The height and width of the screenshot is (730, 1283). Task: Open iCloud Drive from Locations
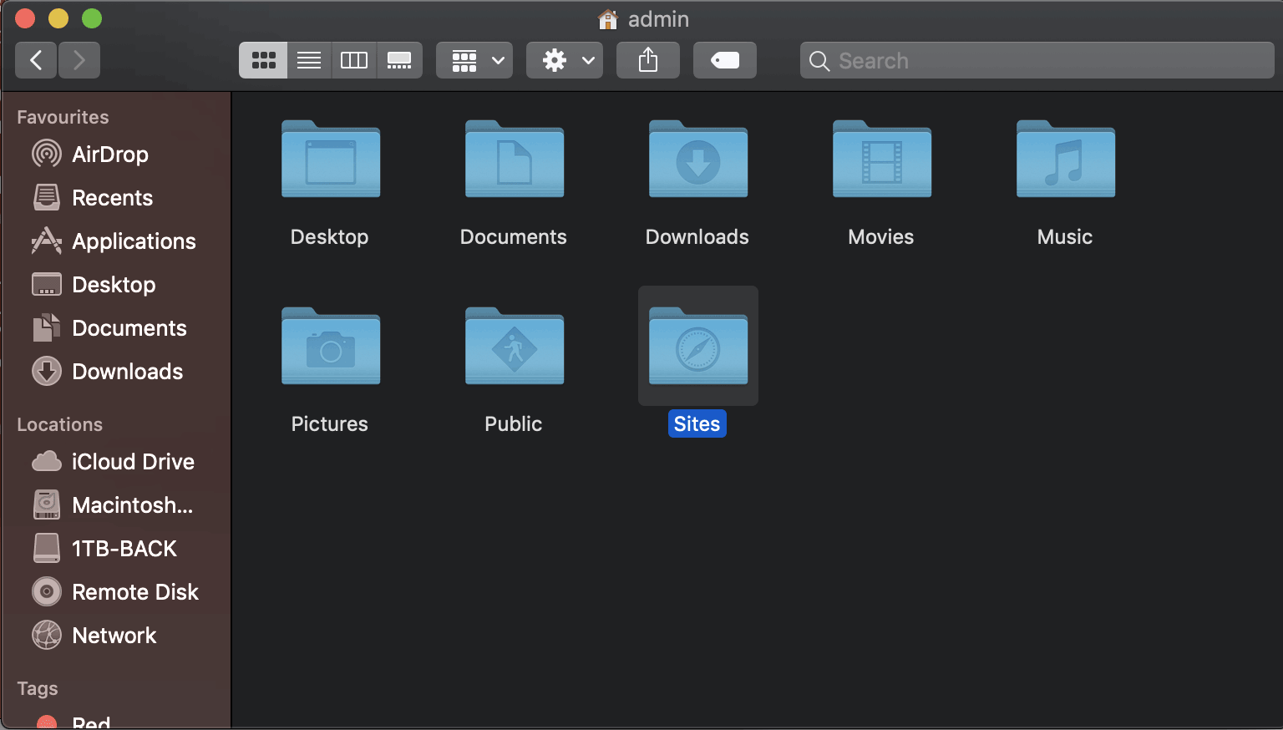[132, 461]
